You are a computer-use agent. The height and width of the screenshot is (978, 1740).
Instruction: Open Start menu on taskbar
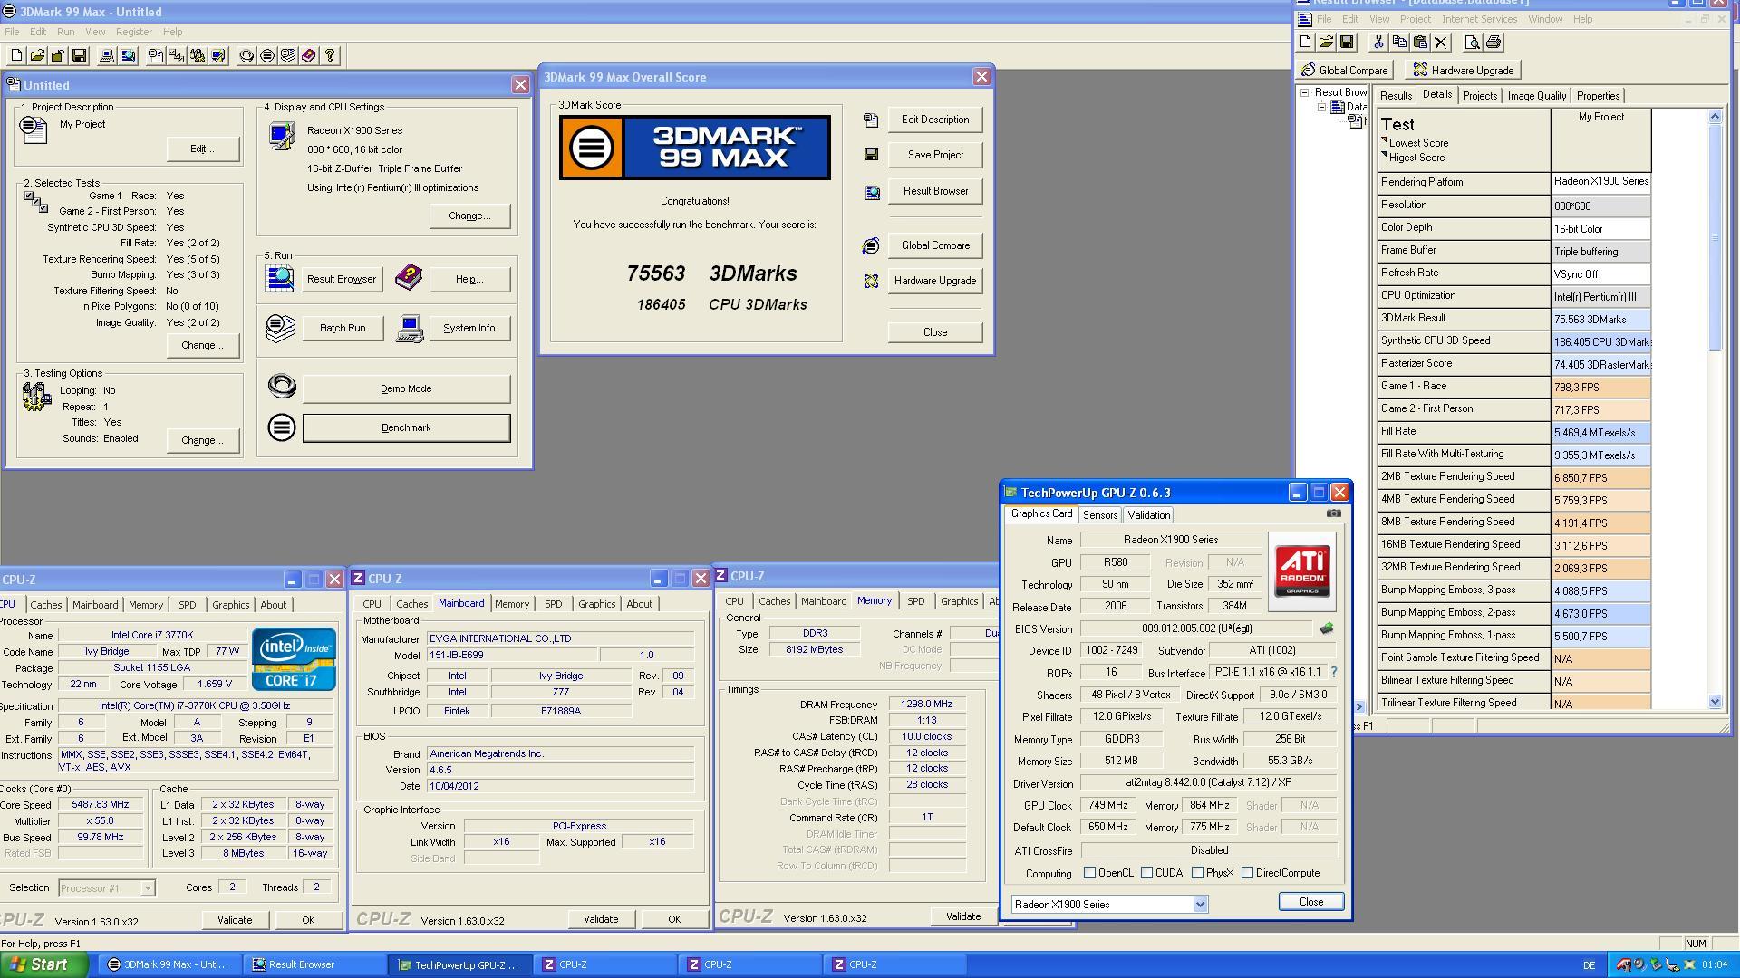44,964
